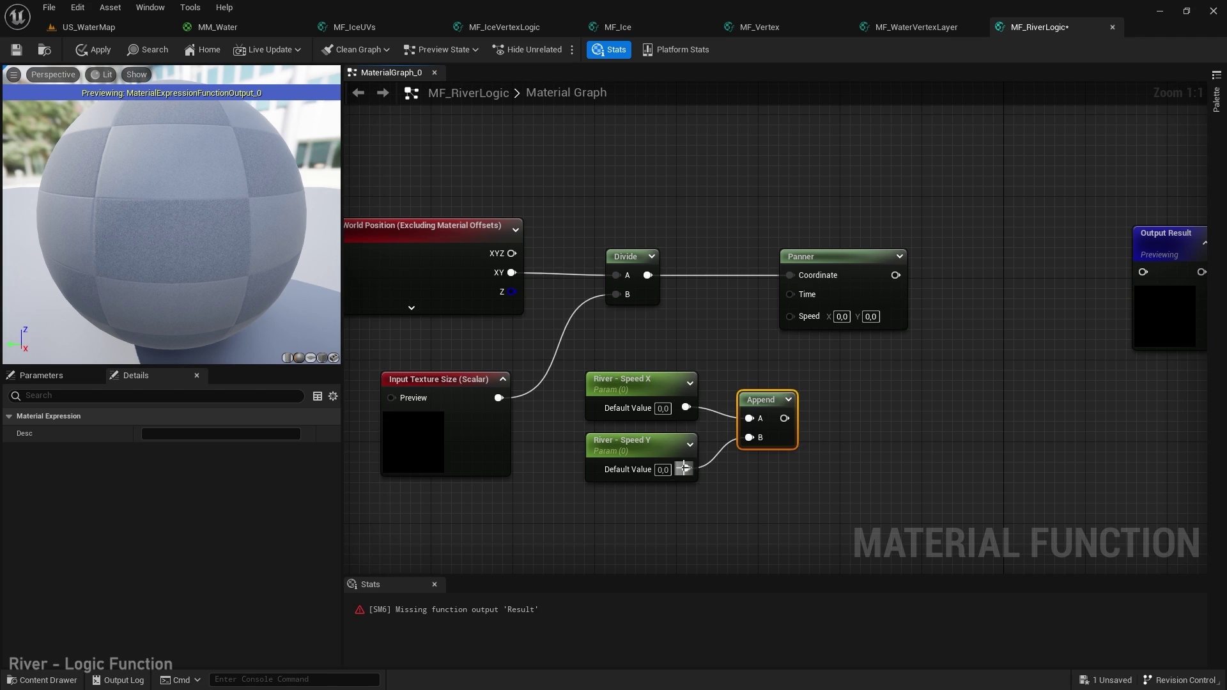The width and height of the screenshot is (1227, 690).
Task: Close the MaterialGraph_0 tab
Action: (x=435, y=73)
